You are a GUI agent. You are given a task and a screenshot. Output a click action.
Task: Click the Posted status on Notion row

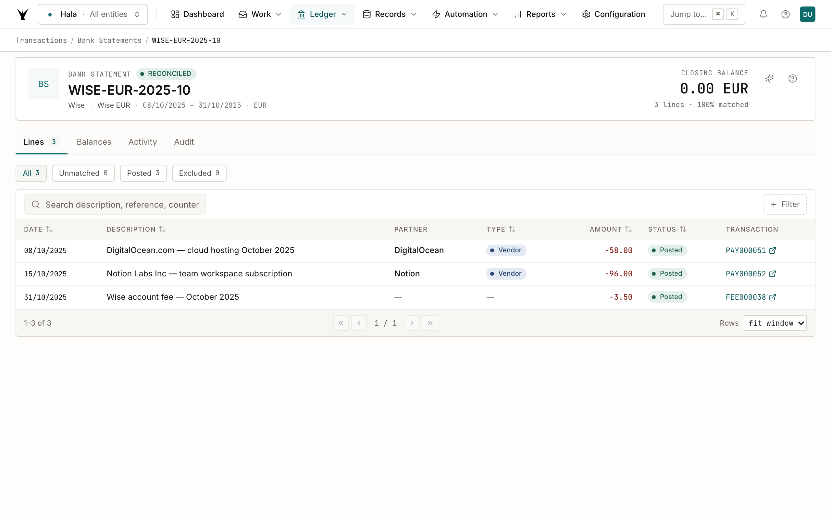[667, 273]
